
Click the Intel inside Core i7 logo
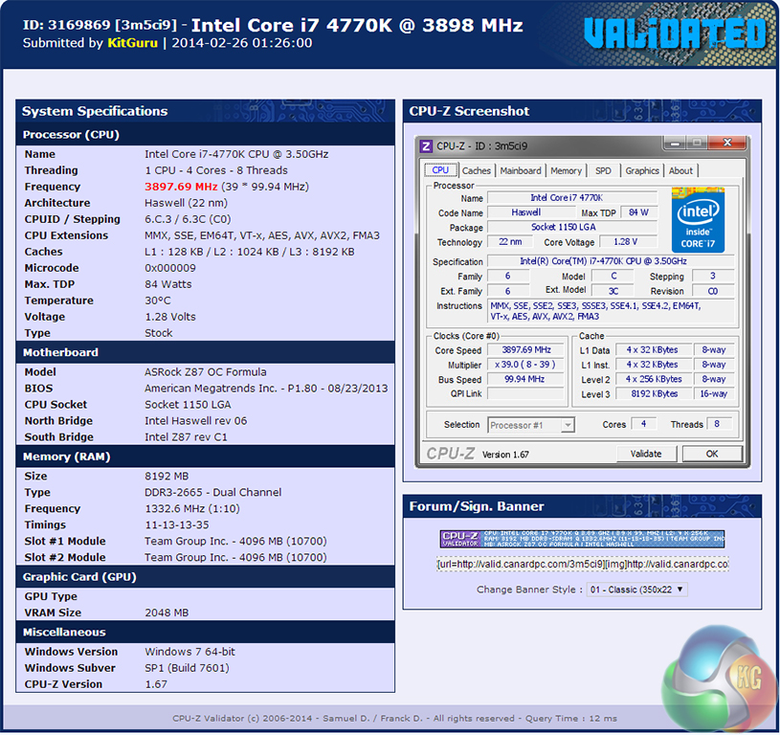pos(698,220)
